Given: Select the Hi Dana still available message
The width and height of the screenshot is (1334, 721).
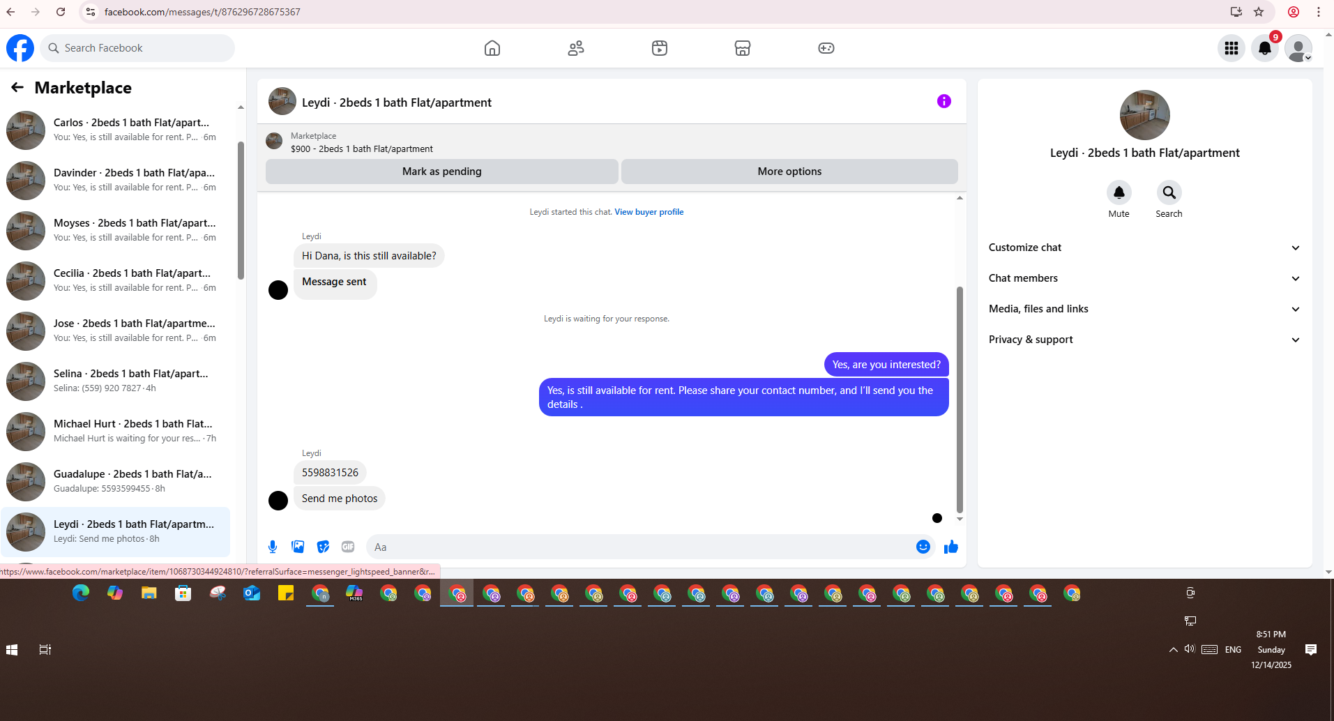Looking at the screenshot, I should 369,256.
